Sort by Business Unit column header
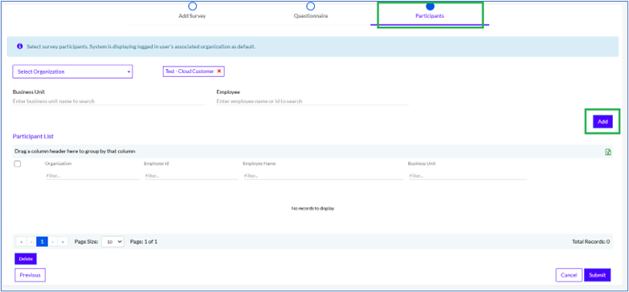 pyautogui.click(x=422, y=164)
